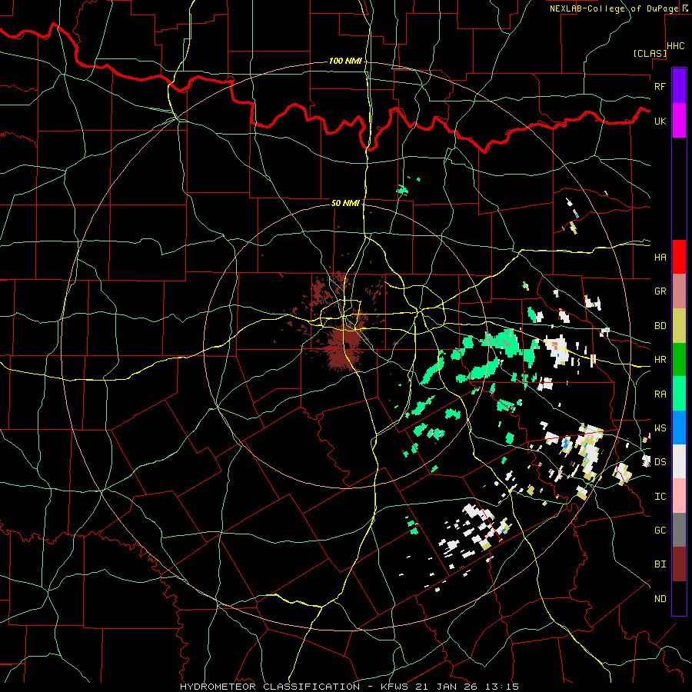Screen dimensions: 692x692
Task: Click the dark green HR legend swatch
Action: point(679,360)
